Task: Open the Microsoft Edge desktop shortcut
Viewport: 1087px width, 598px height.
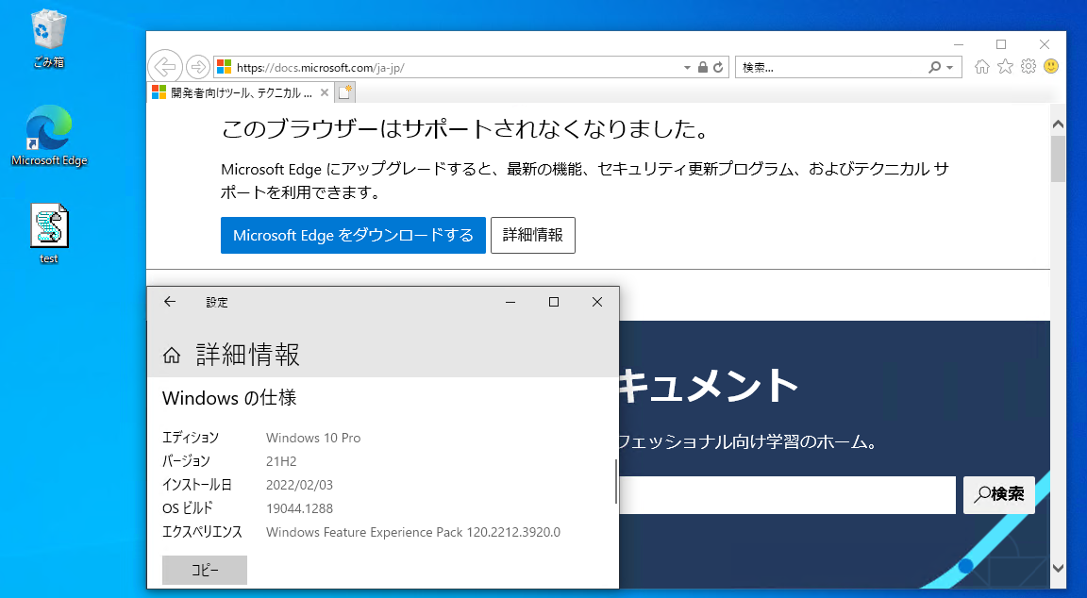Action: coord(48,136)
